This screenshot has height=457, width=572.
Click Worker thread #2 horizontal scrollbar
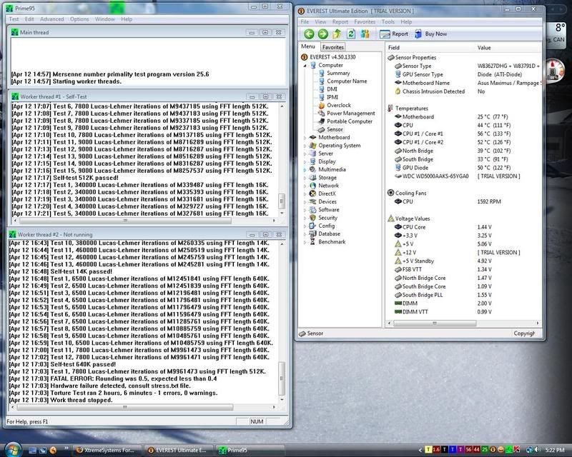click(124, 407)
